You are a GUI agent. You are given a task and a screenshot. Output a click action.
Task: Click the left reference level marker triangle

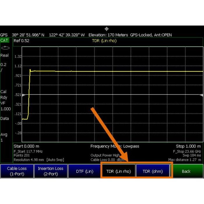coord(24,95)
